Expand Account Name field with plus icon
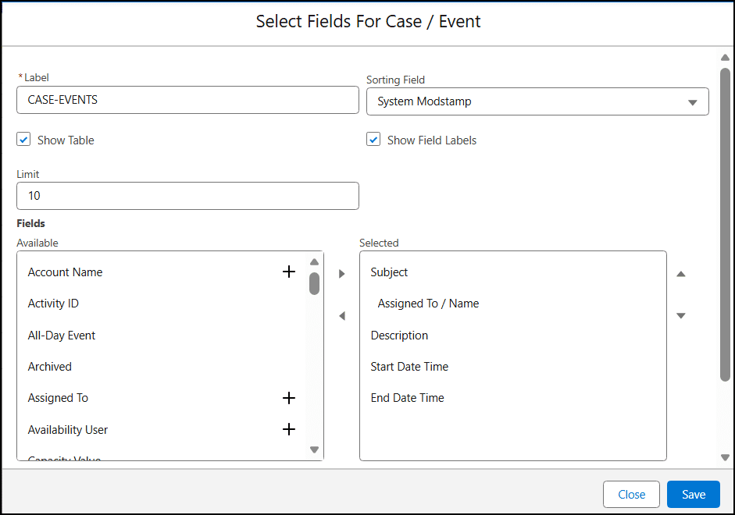The image size is (735, 515). (x=288, y=272)
